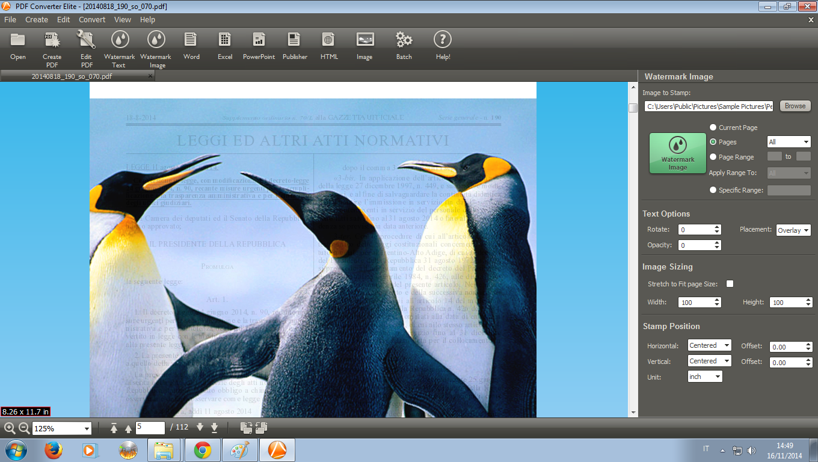Viewport: 818px width, 462px height.
Task: Click the Create PDF toolbar icon
Action: click(52, 41)
